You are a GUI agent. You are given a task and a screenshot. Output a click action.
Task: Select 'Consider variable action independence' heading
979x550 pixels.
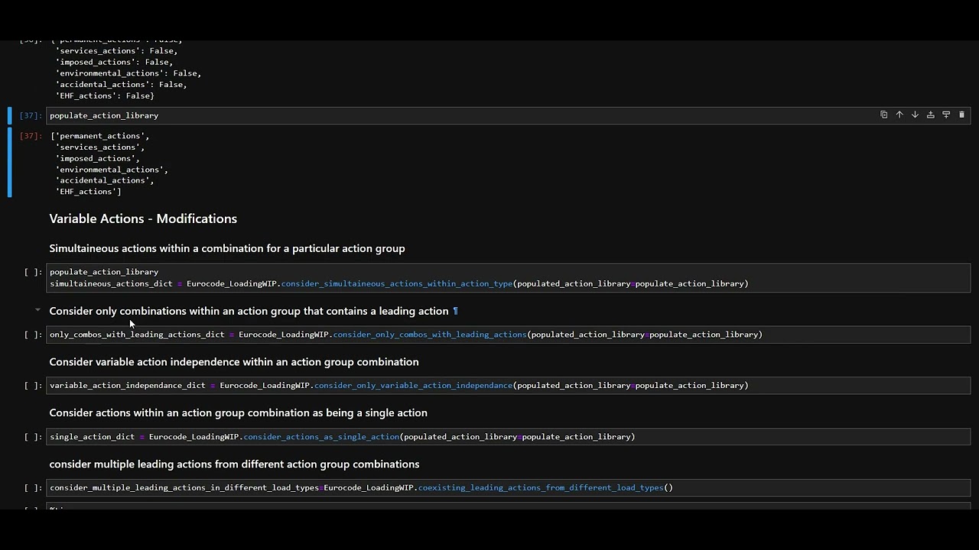(234, 362)
